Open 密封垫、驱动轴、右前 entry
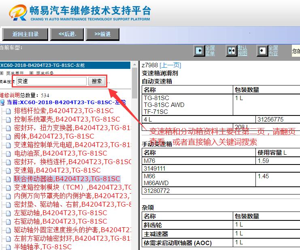Screen dimensions: 300x250 click(x=72, y=204)
